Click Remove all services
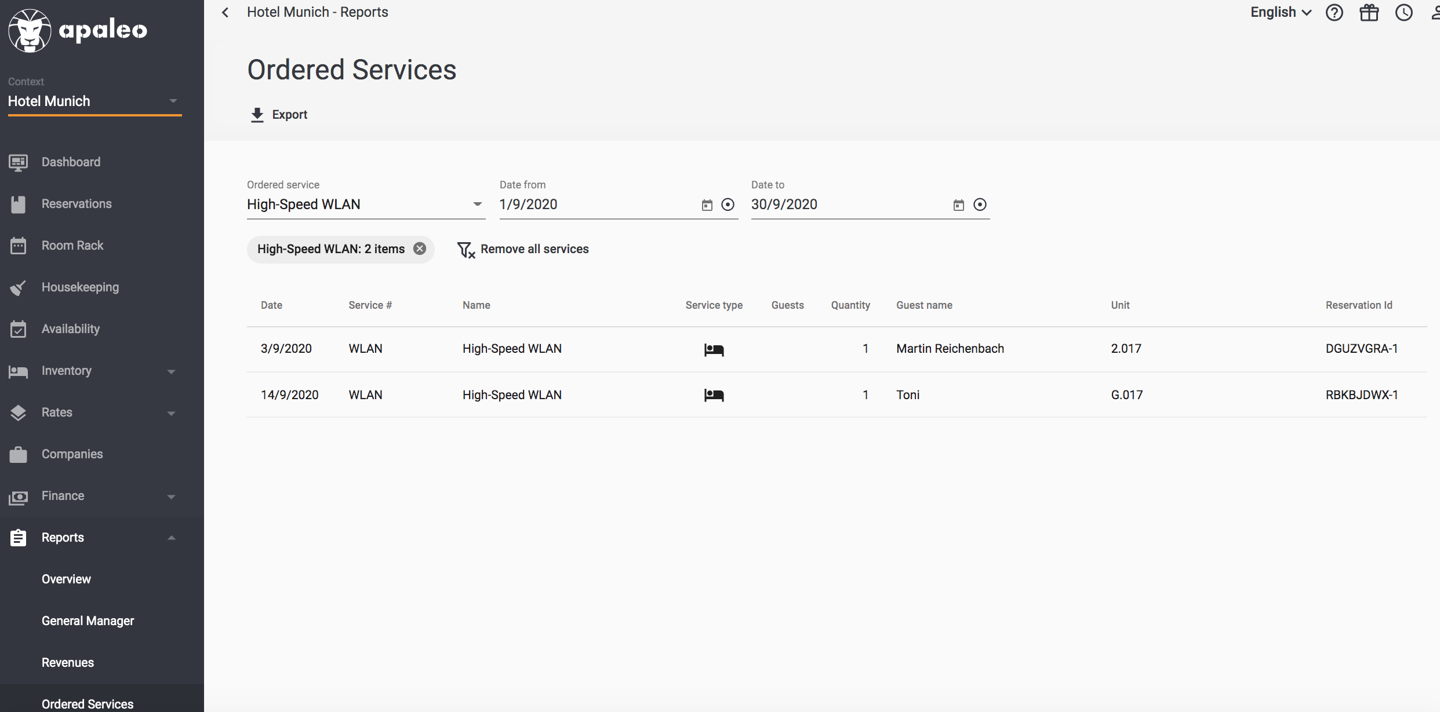Viewport: 1440px width, 712px height. [x=534, y=249]
